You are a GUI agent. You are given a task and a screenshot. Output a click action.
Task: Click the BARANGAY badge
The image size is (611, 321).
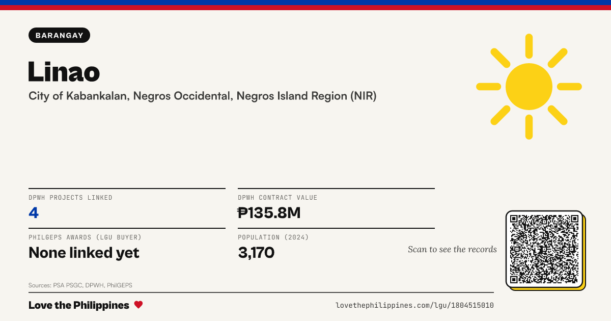pyautogui.click(x=60, y=35)
